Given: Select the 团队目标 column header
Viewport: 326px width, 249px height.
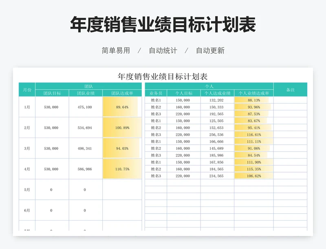Looking at the screenshot, I should point(52,93).
